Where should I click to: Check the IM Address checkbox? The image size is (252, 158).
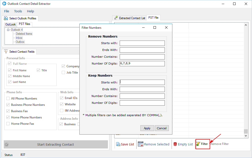point(61,110)
